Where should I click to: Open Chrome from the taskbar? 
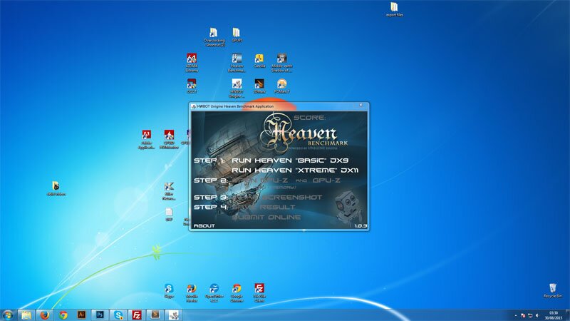[x=63, y=315]
